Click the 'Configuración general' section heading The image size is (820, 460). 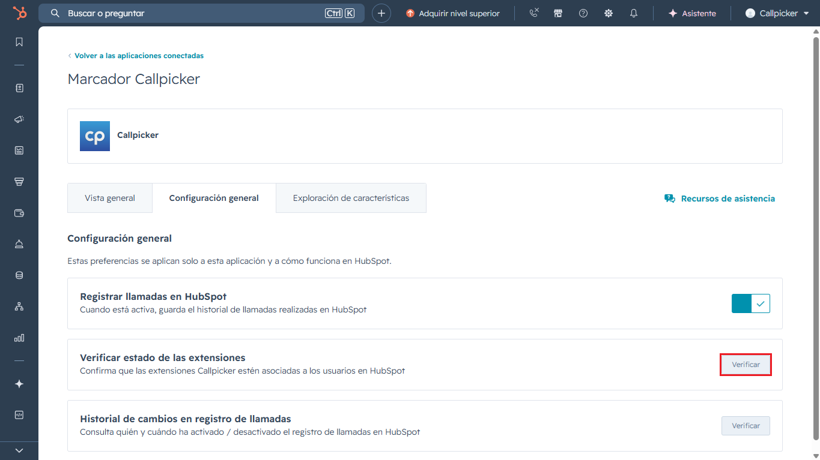tap(120, 238)
